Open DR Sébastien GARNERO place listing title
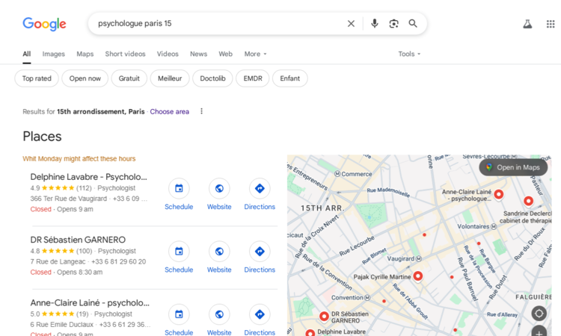The height and width of the screenshot is (336, 561). click(78, 240)
